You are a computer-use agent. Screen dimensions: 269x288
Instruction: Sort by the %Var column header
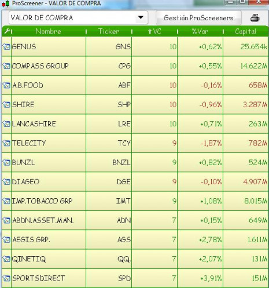[x=200, y=31]
